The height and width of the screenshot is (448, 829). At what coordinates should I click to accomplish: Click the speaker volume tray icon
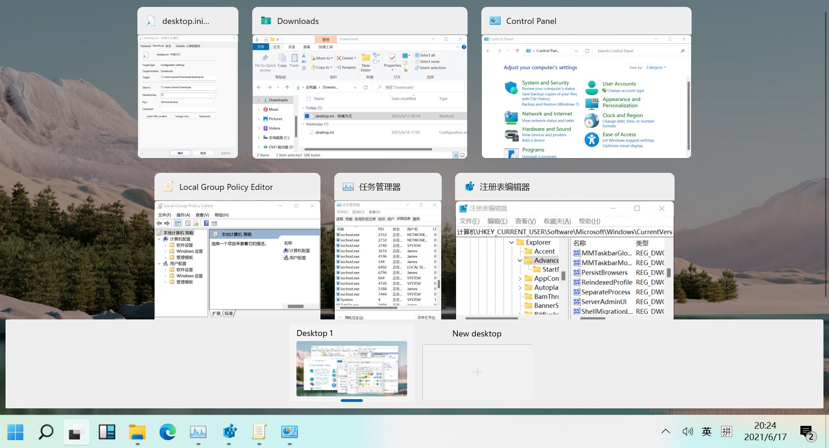[x=687, y=431]
